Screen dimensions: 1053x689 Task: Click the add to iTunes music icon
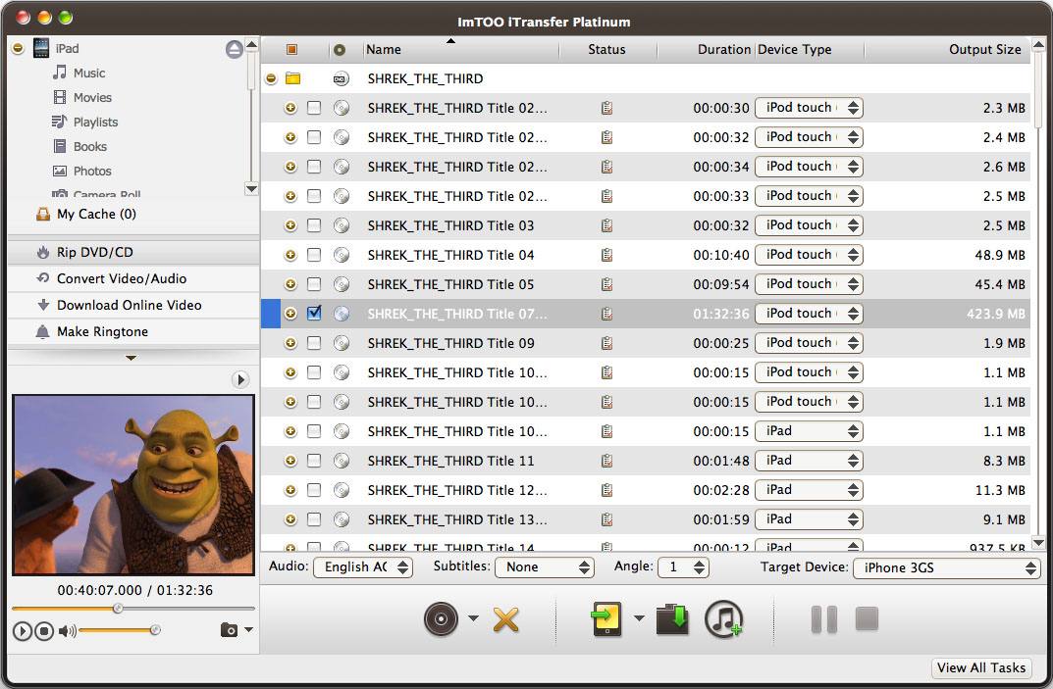(x=724, y=618)
